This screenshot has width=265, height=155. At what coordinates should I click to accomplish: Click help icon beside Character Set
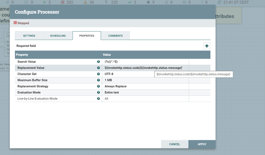tap(99, 74)
